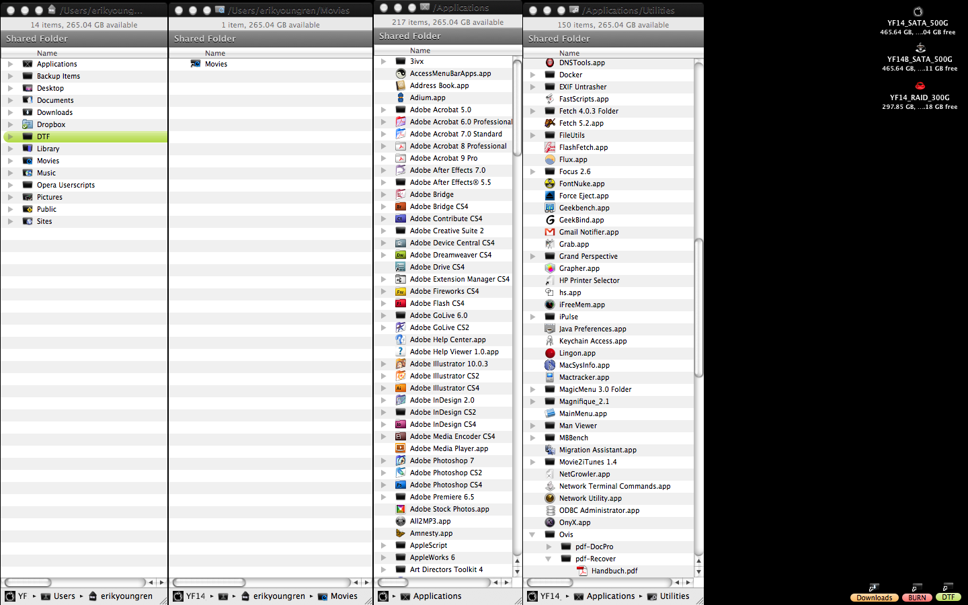968x605 pixels.
Task: Click the FontNuke.app icon
Action: pos(550,184)
